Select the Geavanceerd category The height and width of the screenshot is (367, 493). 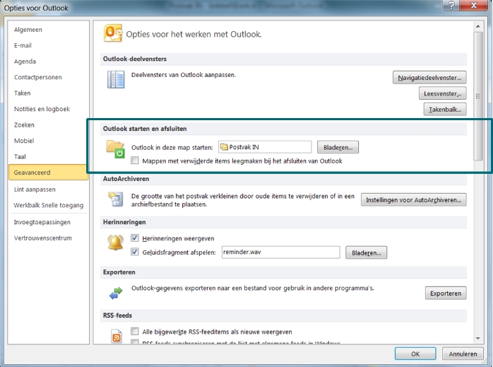click(49, 172)
